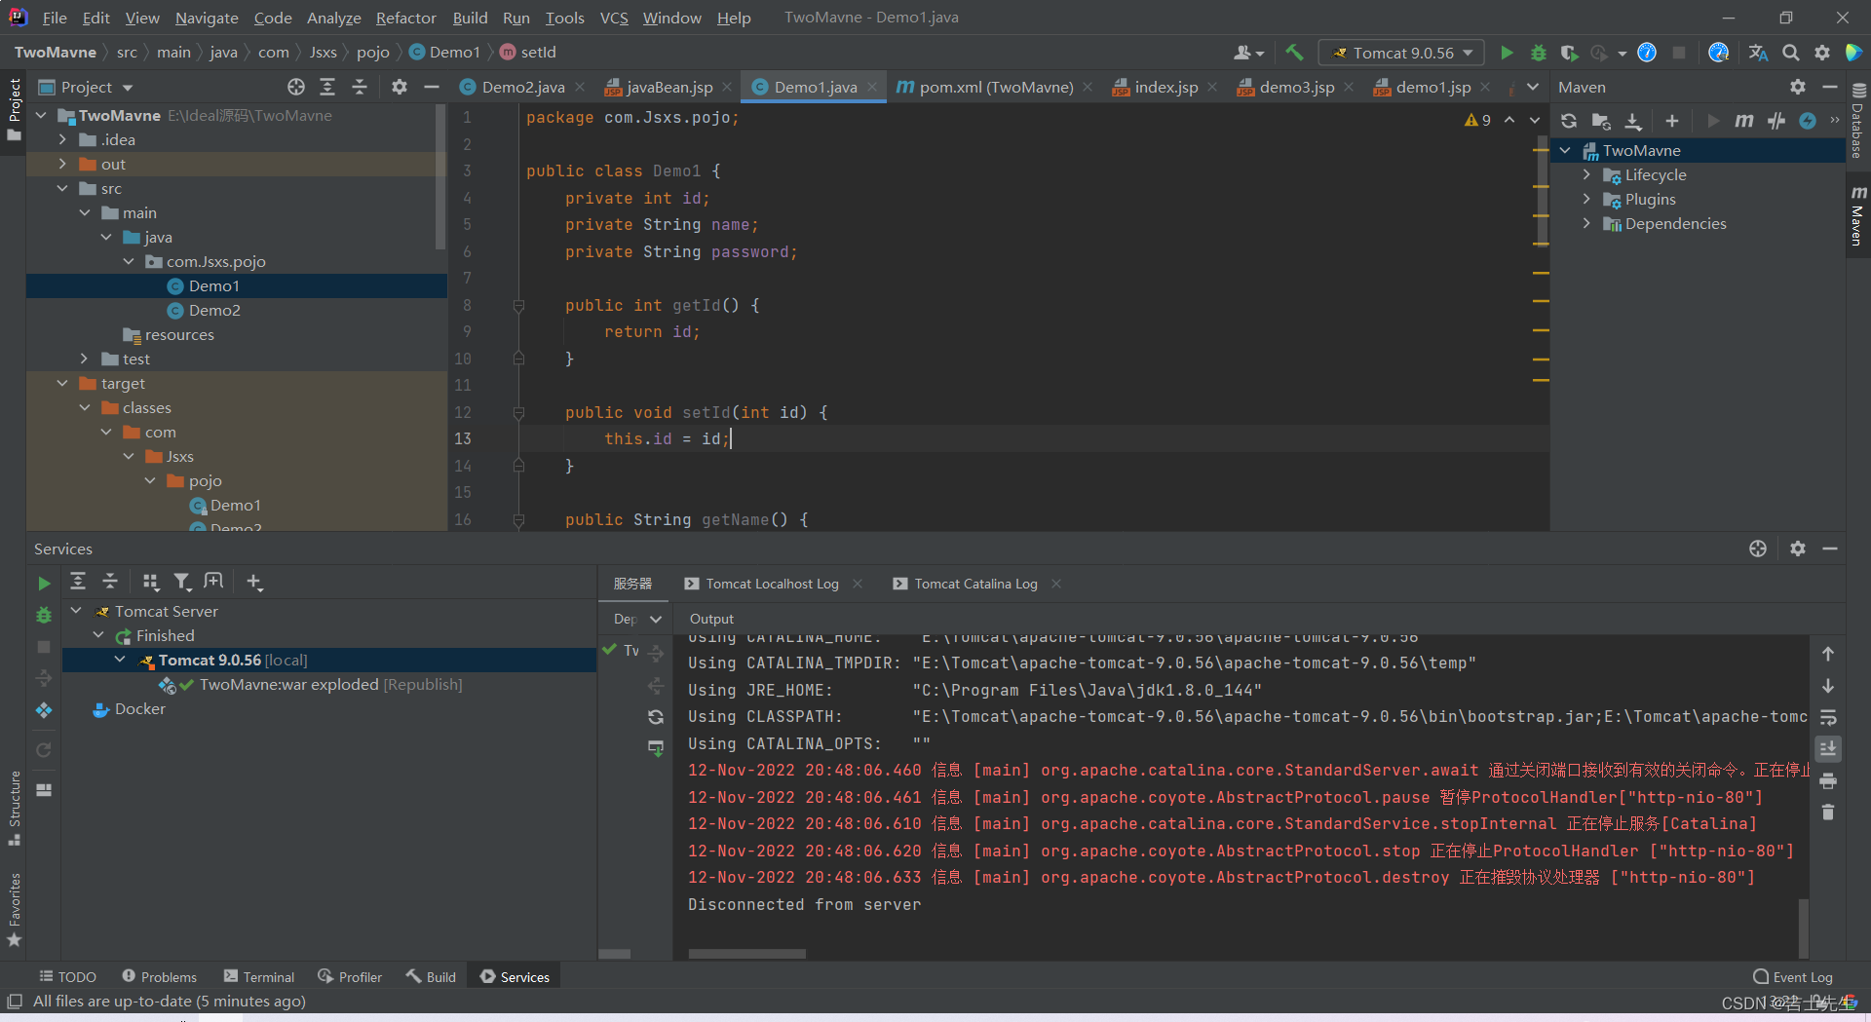This screenshot has height=1022, width=1871.
Task: Open Search Everywhere magnifier
Action: coord(1790,53)
